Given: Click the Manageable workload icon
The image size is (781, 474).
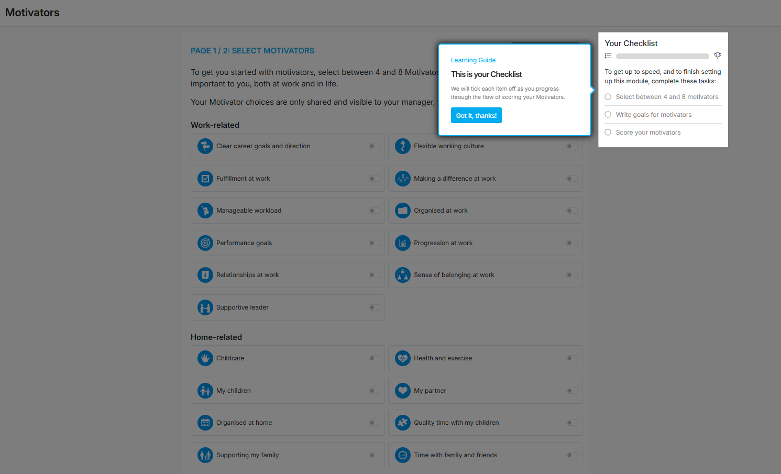Looking at the screenshot, I should coord(205,211).
